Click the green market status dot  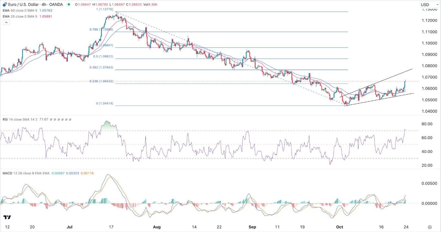68,5
